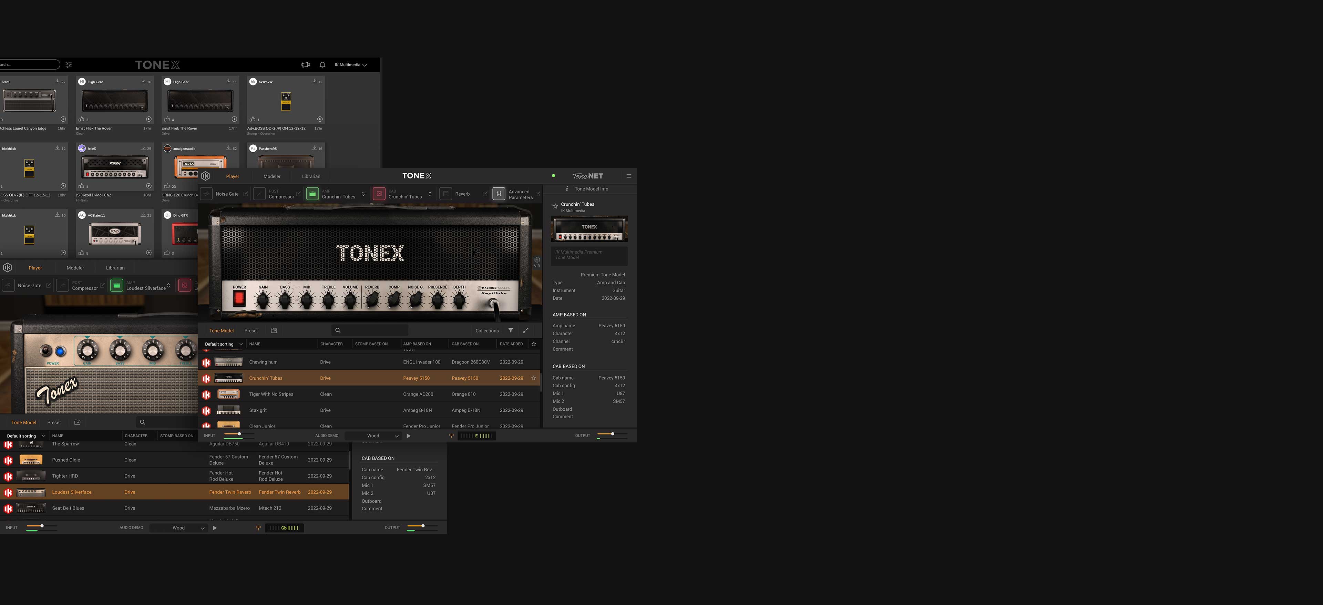The height and width of the screenshot is (605, 1323).
Task: Open the Advanced Parameters mixer icon
Action: point(499,194)
